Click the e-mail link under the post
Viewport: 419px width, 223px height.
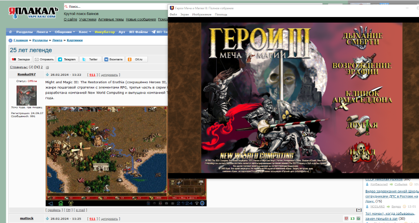(x=80, y=210)
